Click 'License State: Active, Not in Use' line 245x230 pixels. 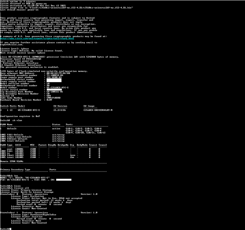(47, 198)
